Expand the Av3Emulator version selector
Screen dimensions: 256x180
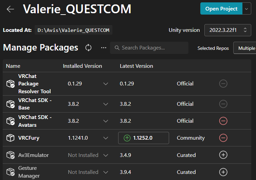tap(106, 155)
